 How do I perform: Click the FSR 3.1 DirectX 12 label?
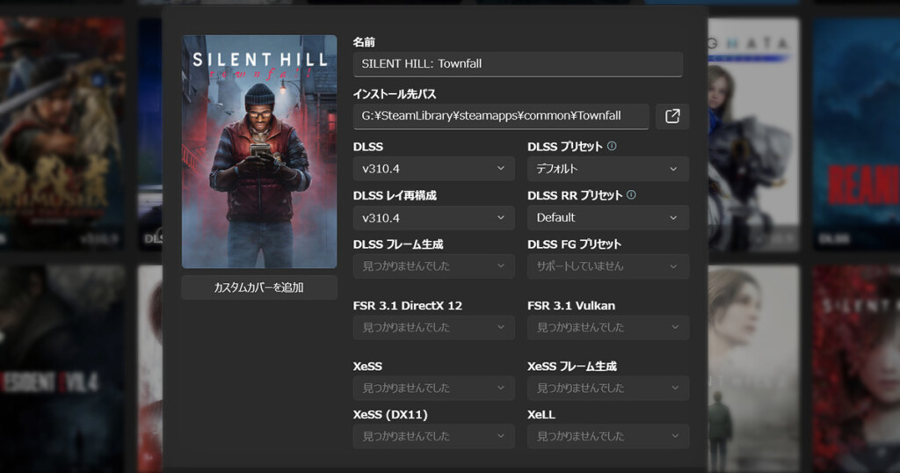pyautogui.click(x=408, y=305)
